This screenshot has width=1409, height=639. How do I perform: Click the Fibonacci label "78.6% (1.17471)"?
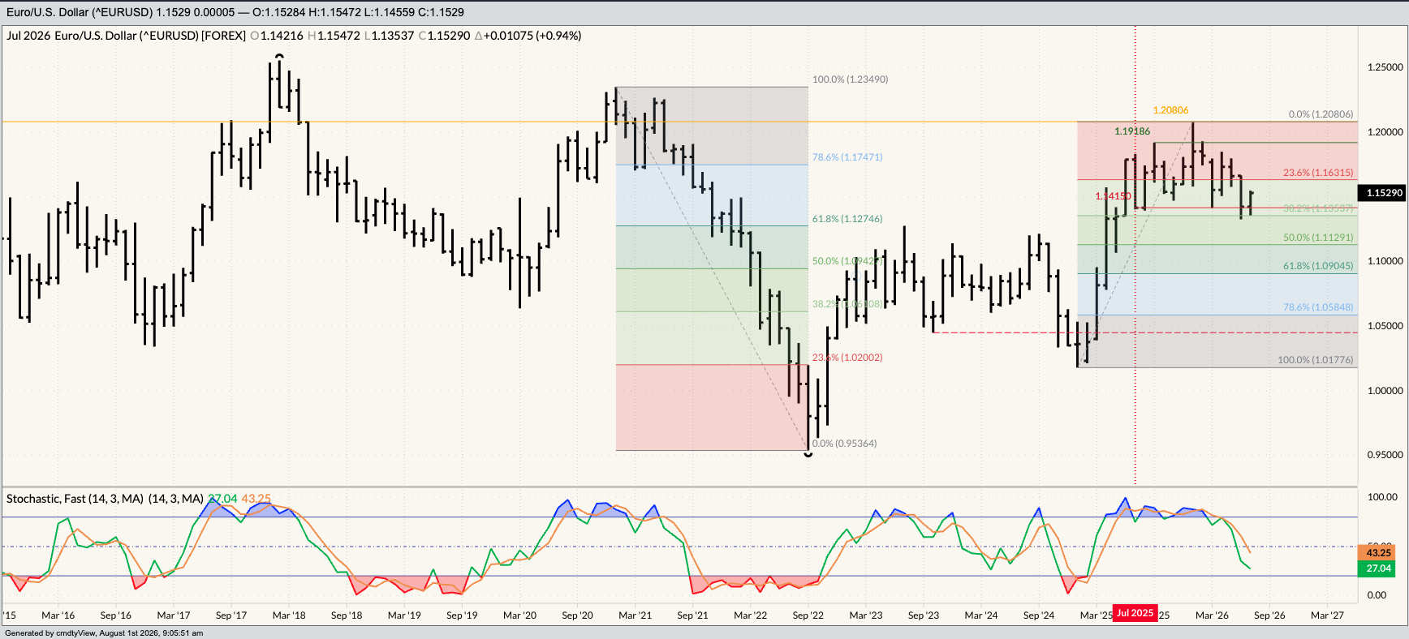coord(847,157)
